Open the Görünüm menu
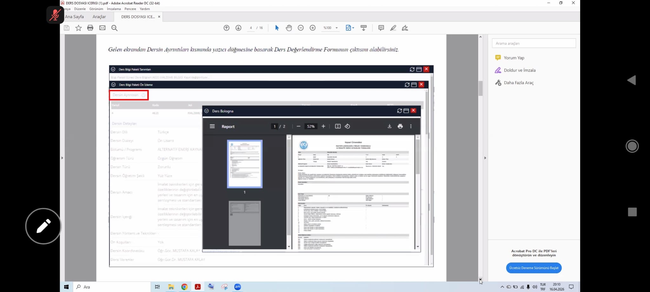Viewport: 650px width, 292px height. click(x=96, y=9)
